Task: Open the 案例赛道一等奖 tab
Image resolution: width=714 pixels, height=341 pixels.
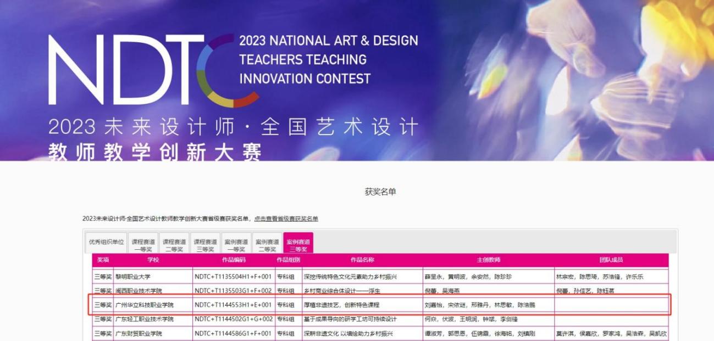Action: (x=236, y=245)
